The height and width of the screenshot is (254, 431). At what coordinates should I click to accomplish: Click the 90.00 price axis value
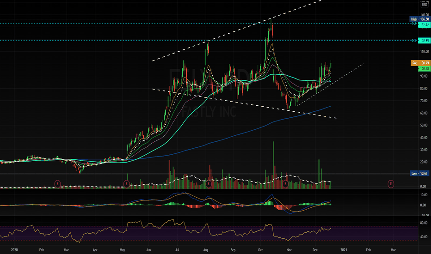point(424,76)
